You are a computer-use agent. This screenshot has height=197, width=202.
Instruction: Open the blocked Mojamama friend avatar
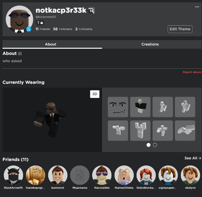[x=80, y=175]
